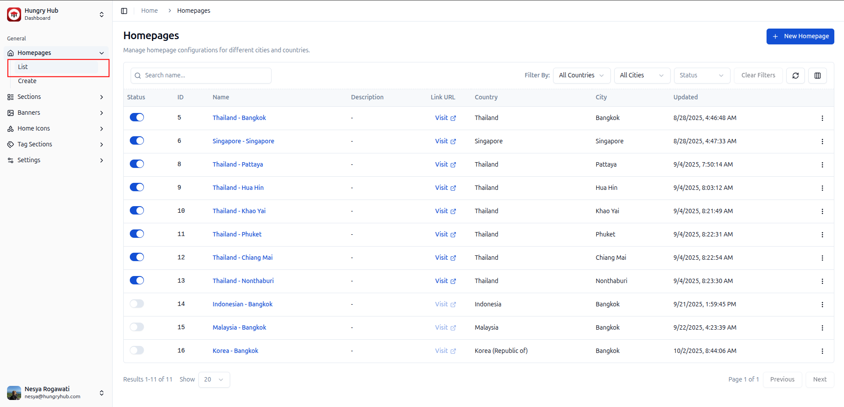This screenshot has height=407, width=844.
Task: Click Nesya Rogawati's profile avatar
Action: [14, 392]
